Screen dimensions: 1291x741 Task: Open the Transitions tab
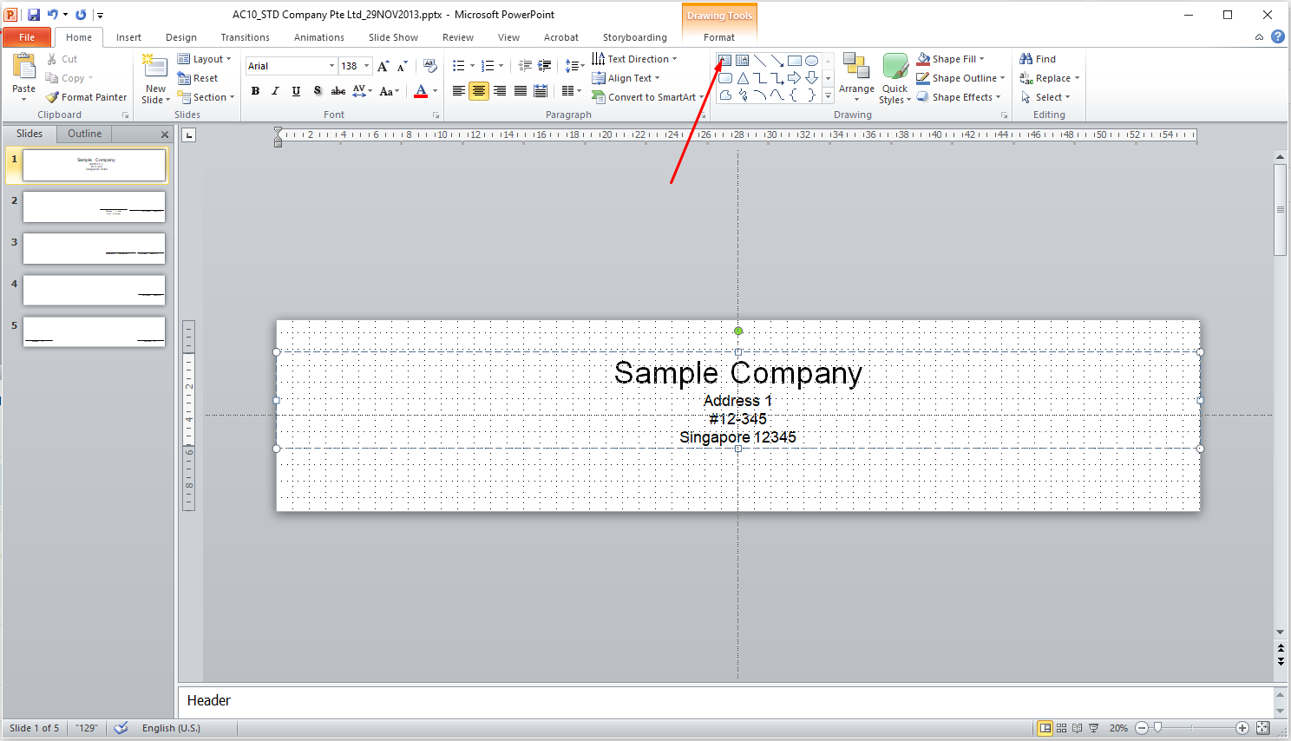[x=245, y=37]
